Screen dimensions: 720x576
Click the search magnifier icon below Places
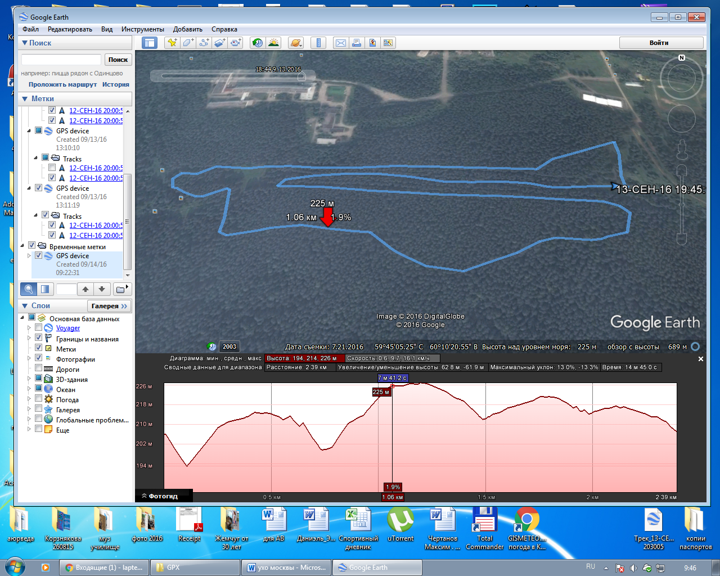click(x=29, y=289)
